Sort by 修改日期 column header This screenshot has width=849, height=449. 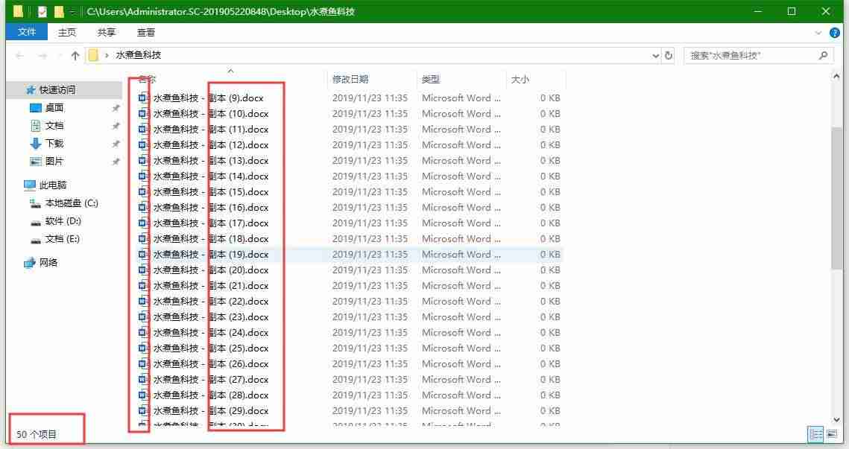350,80
